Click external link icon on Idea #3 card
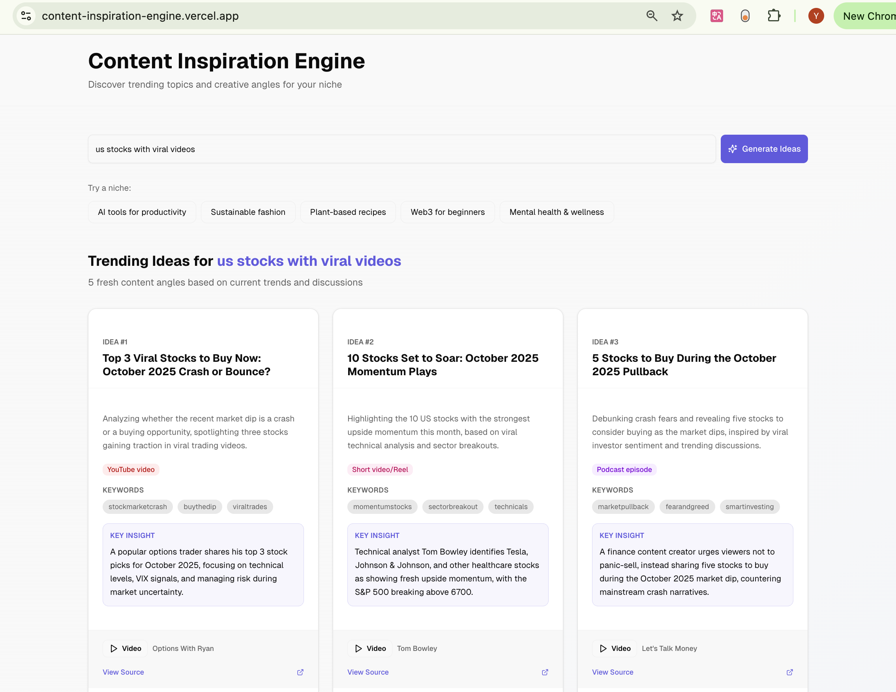The height and width of the screenshot is (692, 896). (x=789, y=672)
